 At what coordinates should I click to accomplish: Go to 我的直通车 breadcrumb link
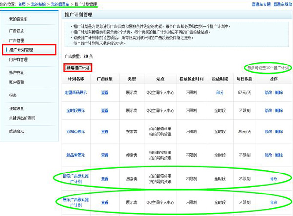(60, 4)
